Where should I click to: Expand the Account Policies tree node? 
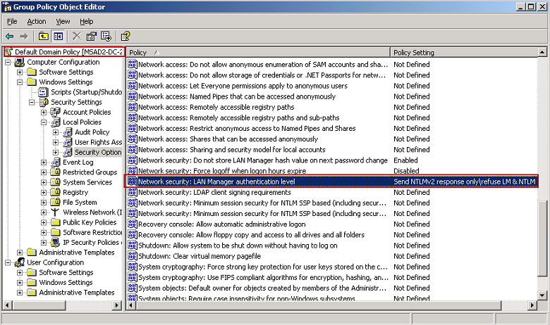44,113
